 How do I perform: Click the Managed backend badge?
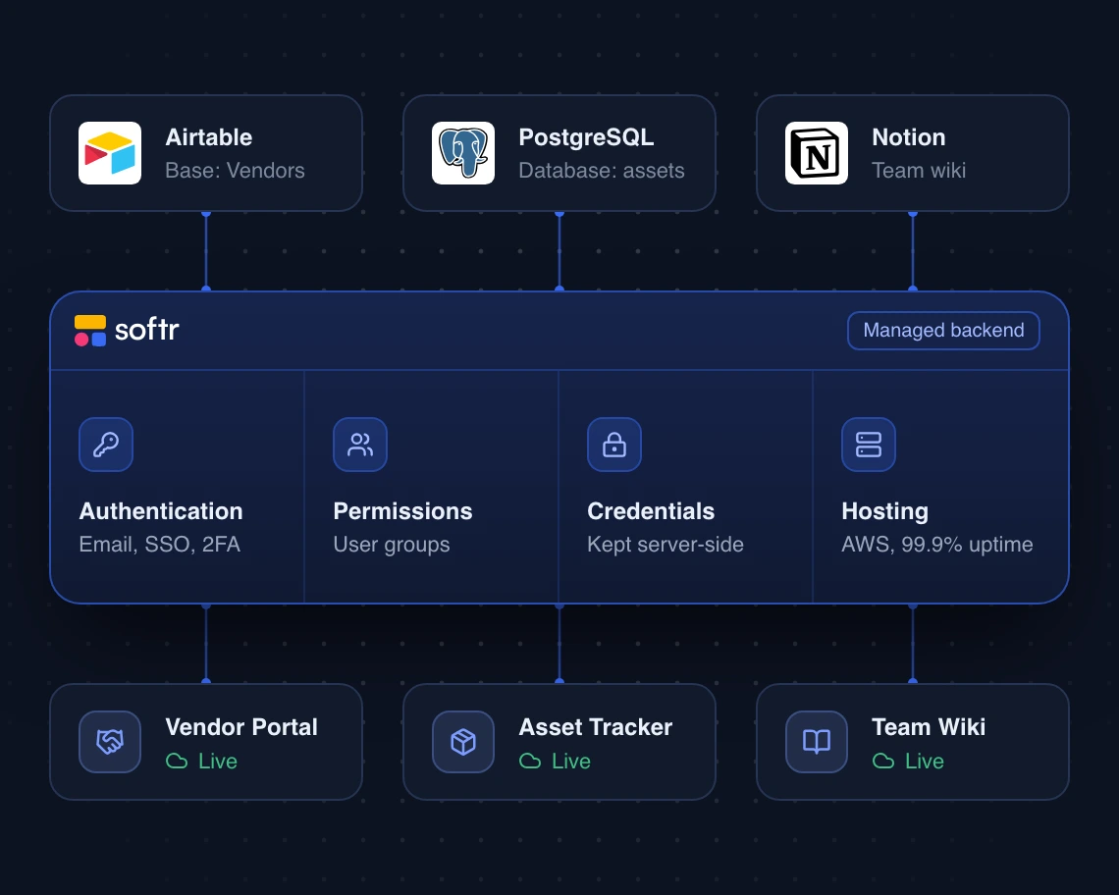point(943,331)
